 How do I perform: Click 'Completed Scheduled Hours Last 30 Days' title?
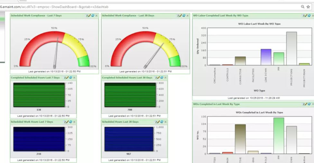(x=127, y=77)
